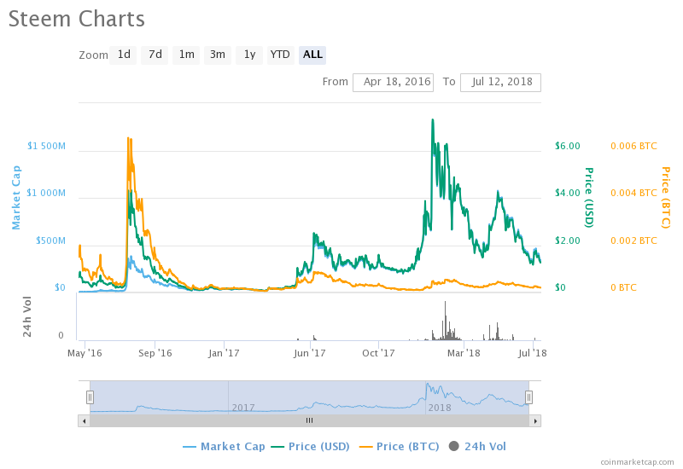This screenshot has height=469, width=683.
Task: Click the scrollbar left arrow
Action: pyautogui.click(x=84, y=420)
